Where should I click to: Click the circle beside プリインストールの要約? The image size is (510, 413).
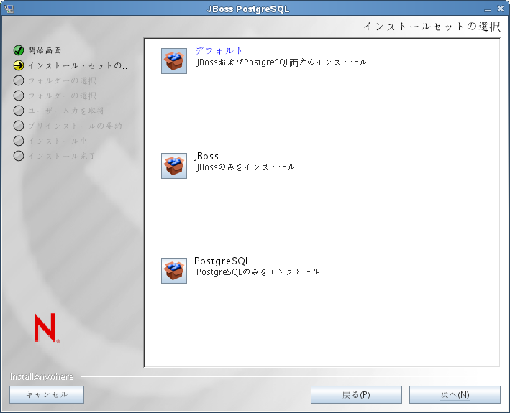pos(19,126)
